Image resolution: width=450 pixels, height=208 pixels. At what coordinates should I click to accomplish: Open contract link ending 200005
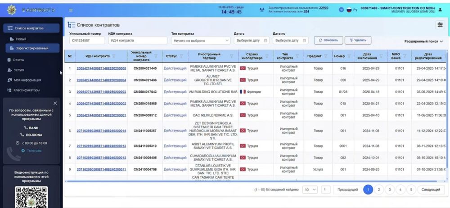pos(101,68)
